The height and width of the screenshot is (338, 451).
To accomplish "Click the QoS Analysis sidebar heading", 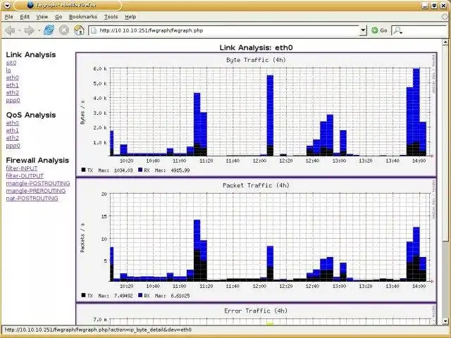I will coord(31,115).
